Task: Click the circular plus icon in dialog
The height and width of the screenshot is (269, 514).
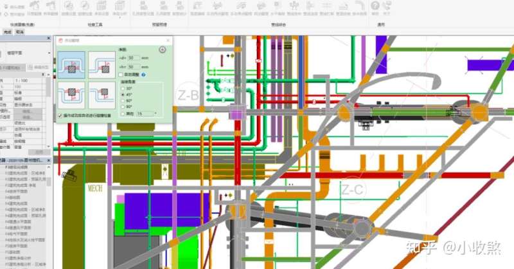Action: [163, 50]
